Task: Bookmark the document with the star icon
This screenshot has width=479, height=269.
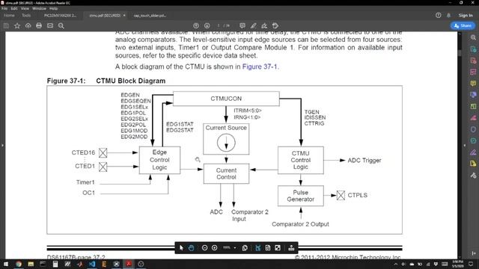Action: [x=17, y=26]
